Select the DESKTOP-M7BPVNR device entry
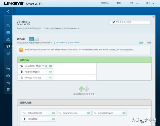This screenshot has width=160, height=126. pyautogui.click(x=36, y=66)
